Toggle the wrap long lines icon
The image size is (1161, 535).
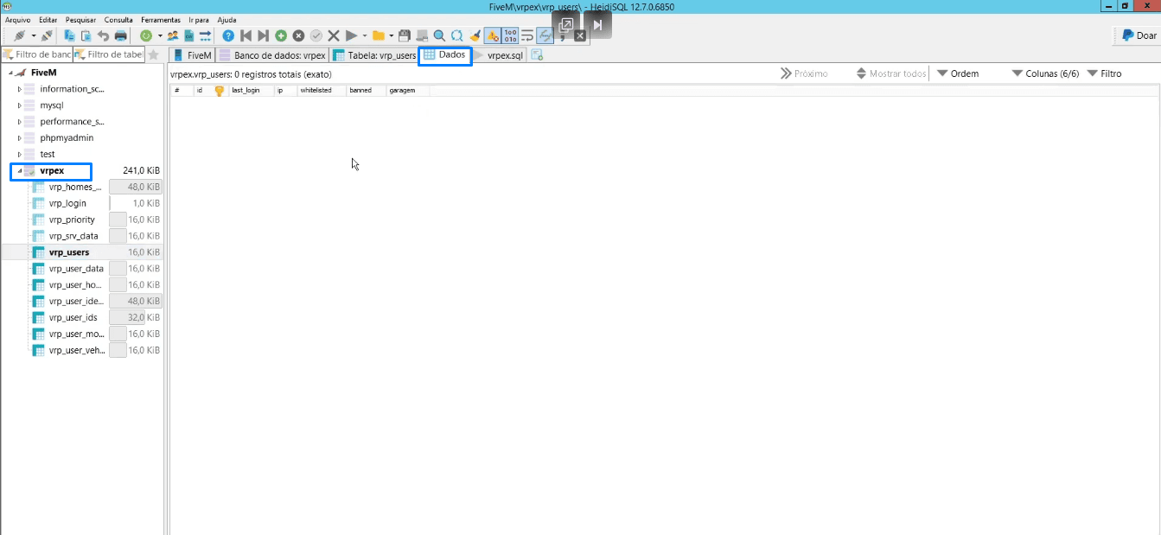526,35
